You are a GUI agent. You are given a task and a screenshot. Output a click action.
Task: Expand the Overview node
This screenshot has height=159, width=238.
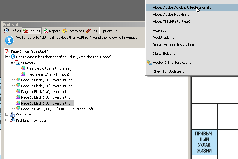[7, 114]
